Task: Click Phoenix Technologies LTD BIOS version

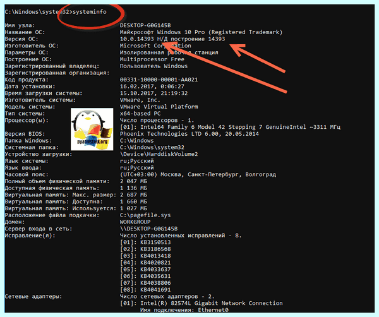Action: coord(189,134)
